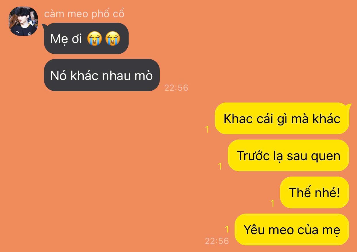Screen dimensions: 357x252
Task: Click read count beside 'Trước lạ sau quen'
Action: click(220, 166)
